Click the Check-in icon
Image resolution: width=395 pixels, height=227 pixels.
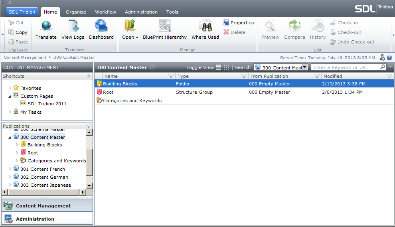tap(333, 23)
